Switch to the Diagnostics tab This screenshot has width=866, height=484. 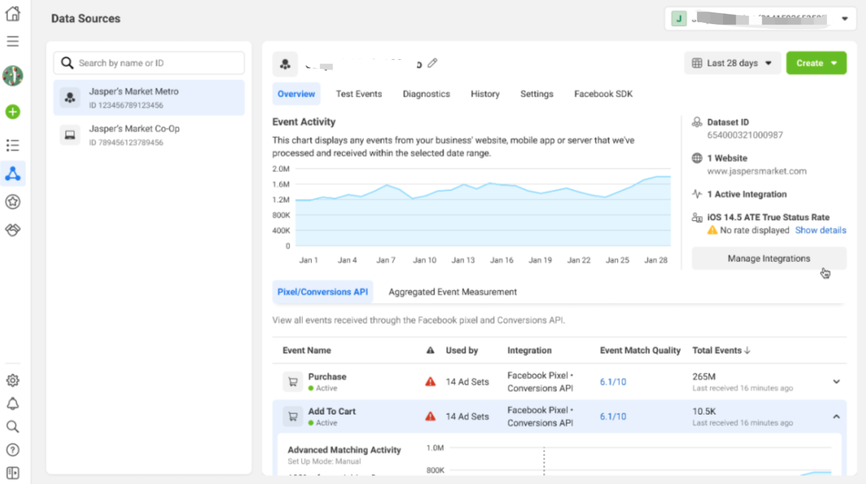(x=426, y=94)
